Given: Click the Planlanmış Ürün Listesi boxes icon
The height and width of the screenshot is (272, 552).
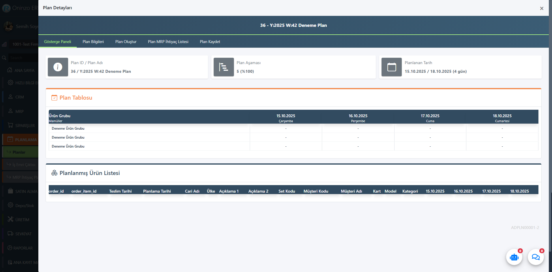Looking at the screenshot, I should point(54,173).
